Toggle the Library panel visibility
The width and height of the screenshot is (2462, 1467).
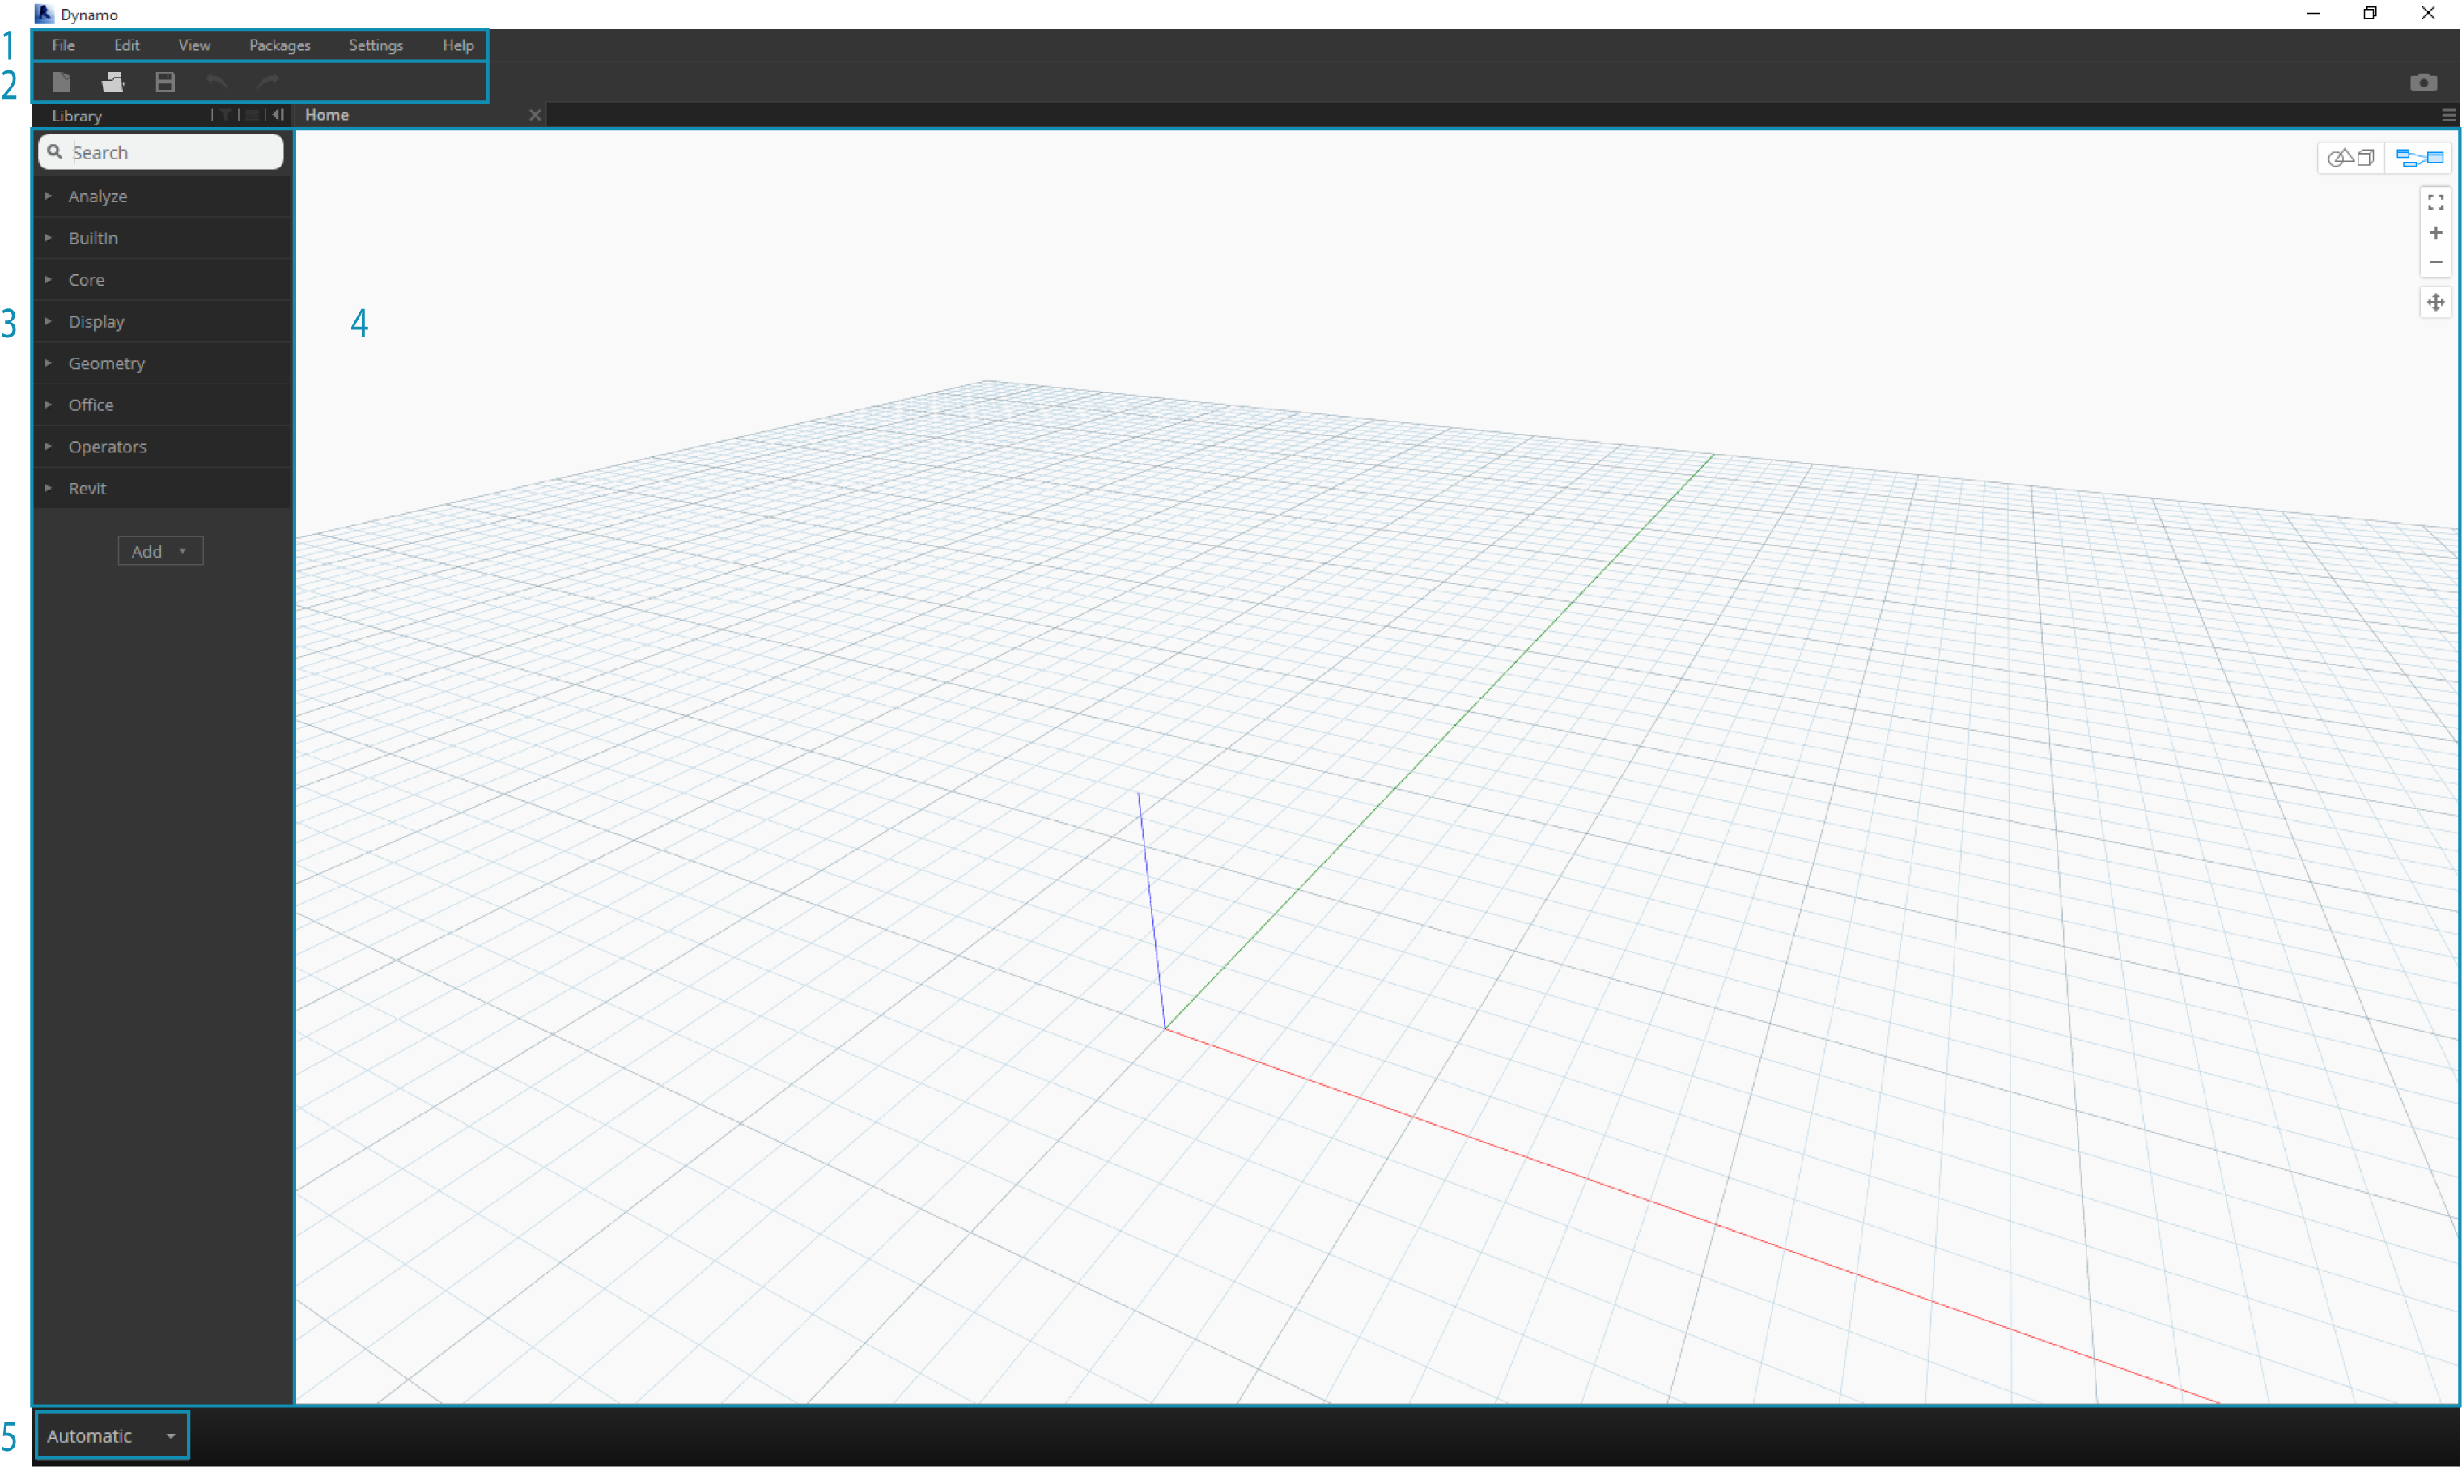coord(276,113)
